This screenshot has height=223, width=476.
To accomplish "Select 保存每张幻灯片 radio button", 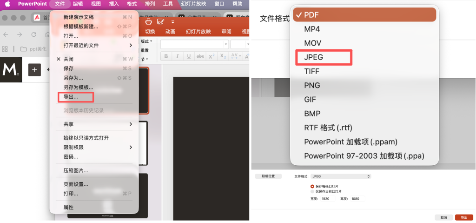I will (x=312, y=186).
